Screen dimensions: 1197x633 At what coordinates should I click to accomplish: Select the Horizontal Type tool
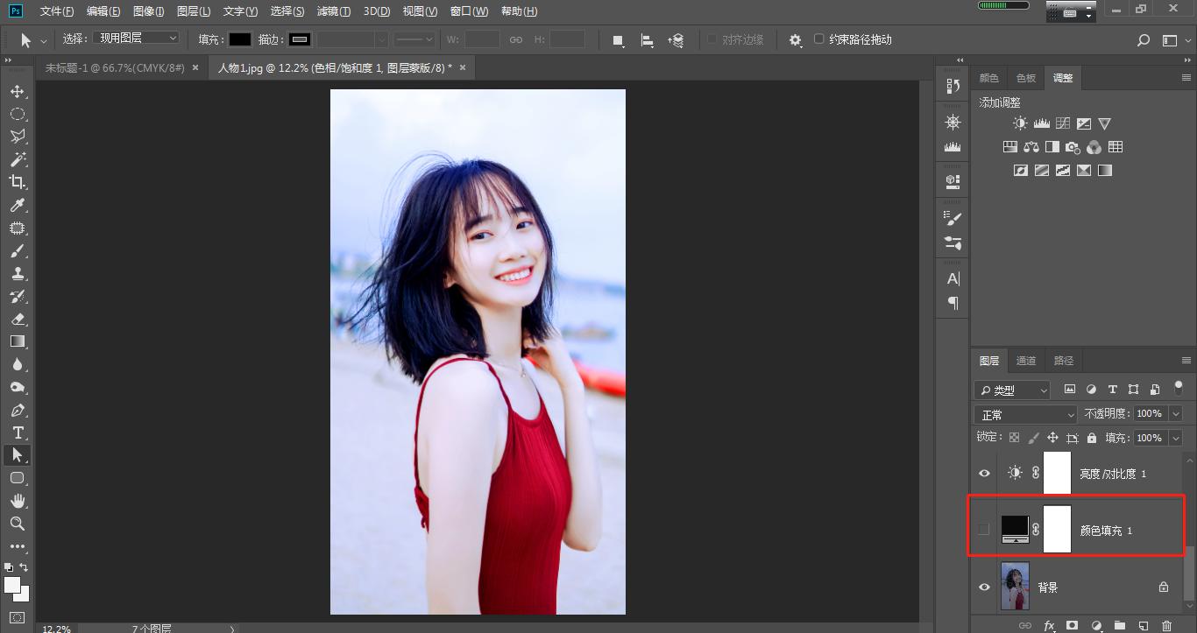[18, 433]
